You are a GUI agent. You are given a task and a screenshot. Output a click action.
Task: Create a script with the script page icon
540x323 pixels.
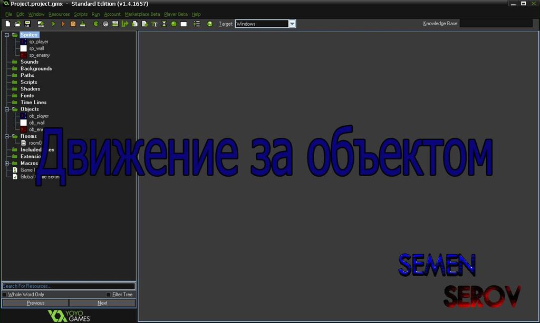click(x=134, y=24)
